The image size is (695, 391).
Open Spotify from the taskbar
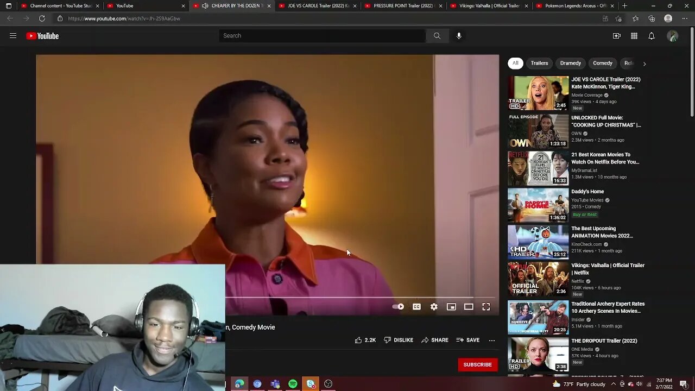(x=293, y=384)
